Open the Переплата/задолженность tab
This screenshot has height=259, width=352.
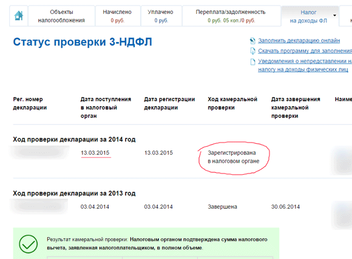pyautogui.click(x=231, y=16)
